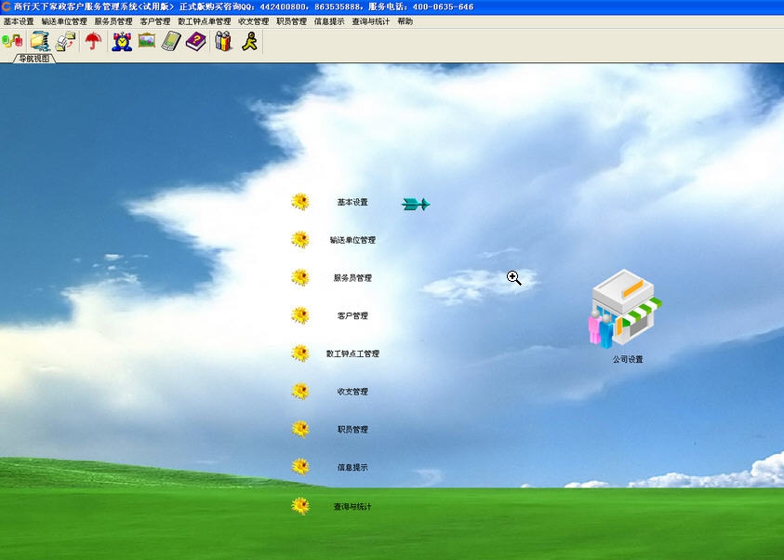Image resolution: width=784 pixels, height=560 pixels.
Task: Switch to the 导航视图 tab
Action: pos(34,59)
